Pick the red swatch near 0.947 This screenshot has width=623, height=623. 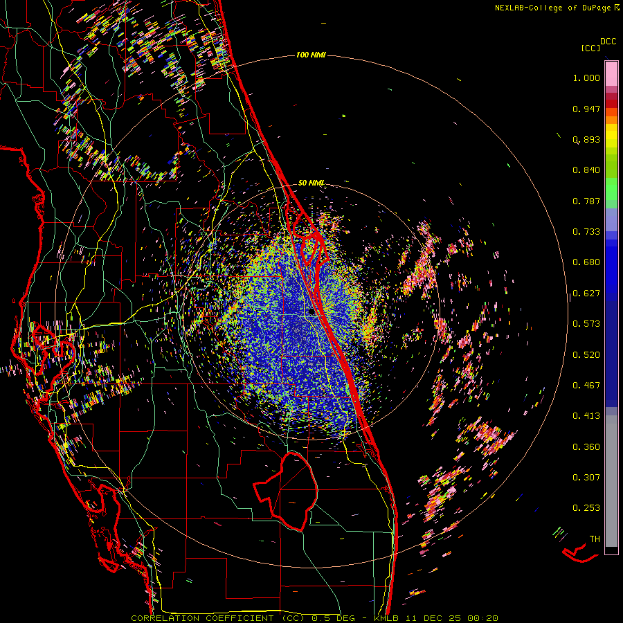tap(611, 104)
